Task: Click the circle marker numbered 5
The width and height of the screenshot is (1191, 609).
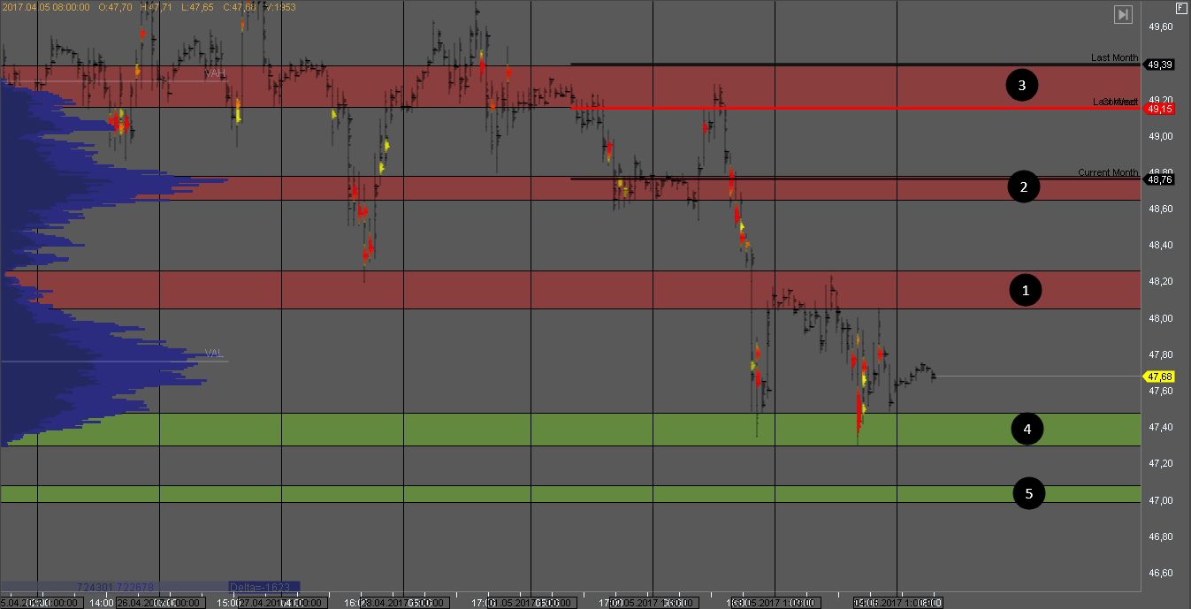Action: (1028, 493)
